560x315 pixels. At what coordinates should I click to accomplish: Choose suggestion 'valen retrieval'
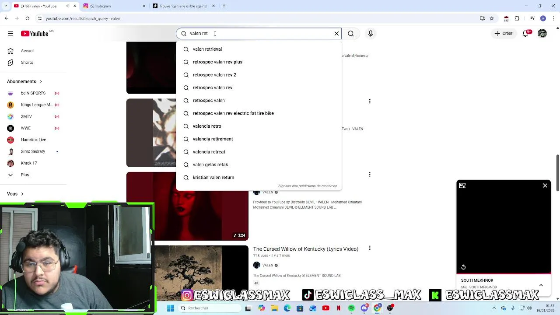(x=259, y=49)
